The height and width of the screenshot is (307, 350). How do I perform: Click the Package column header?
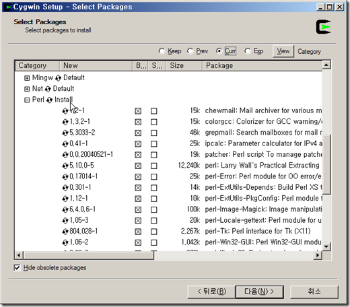coord(262,65)
